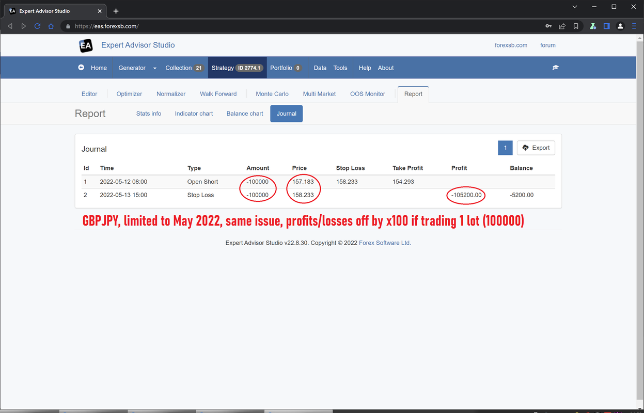Click the Open Short row type
The image size is (644, 413).
point(202,182)
